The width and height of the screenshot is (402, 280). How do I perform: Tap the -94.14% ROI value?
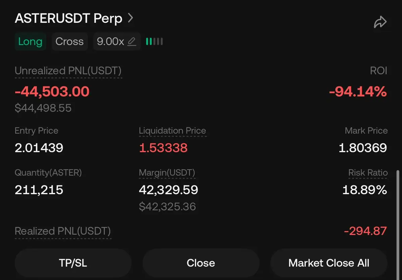click(358, 91)
